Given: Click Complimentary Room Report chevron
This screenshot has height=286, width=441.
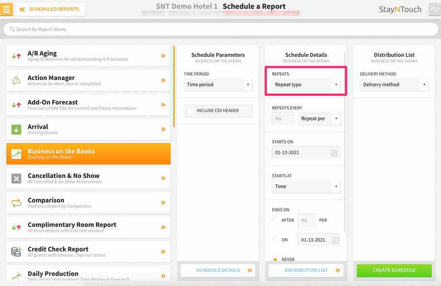Looking at the screenshot, I should 163,227.
